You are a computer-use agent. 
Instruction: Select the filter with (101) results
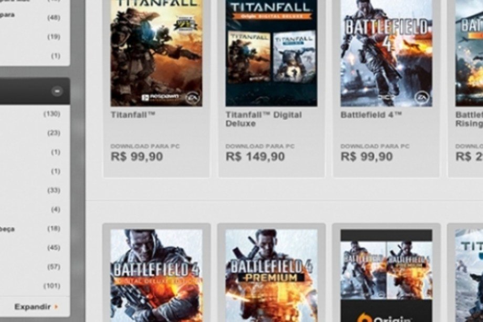pyautogui.click(x=35, y=286)
